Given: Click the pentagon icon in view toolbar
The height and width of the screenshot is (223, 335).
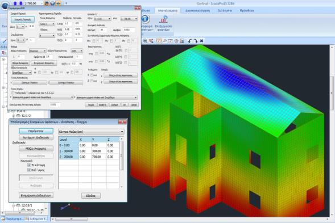Looking at the screenshot, I should click(x=176, y=41).
